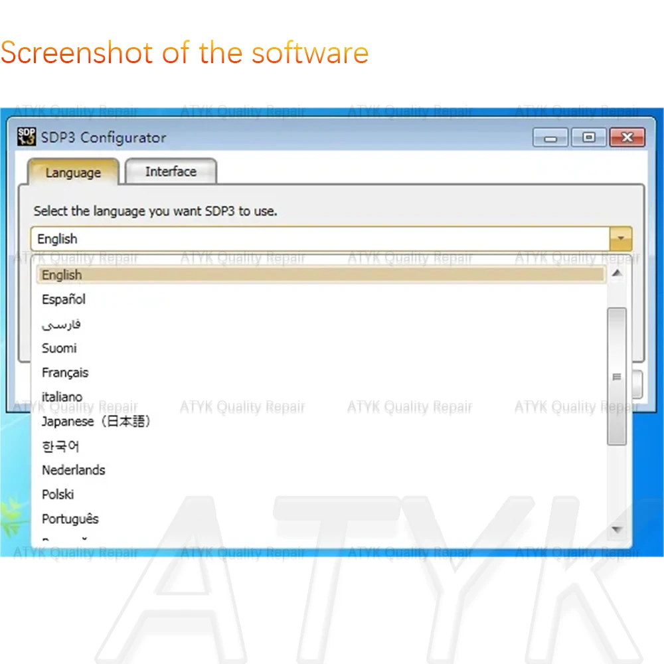Close the SDP3 Configurator window
Screen dimensions: 664x664
(627, 137)
